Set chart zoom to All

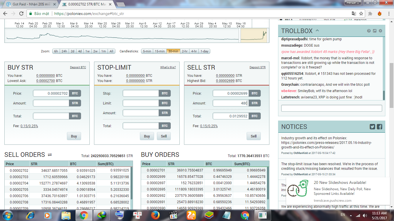tap(111, 51)
